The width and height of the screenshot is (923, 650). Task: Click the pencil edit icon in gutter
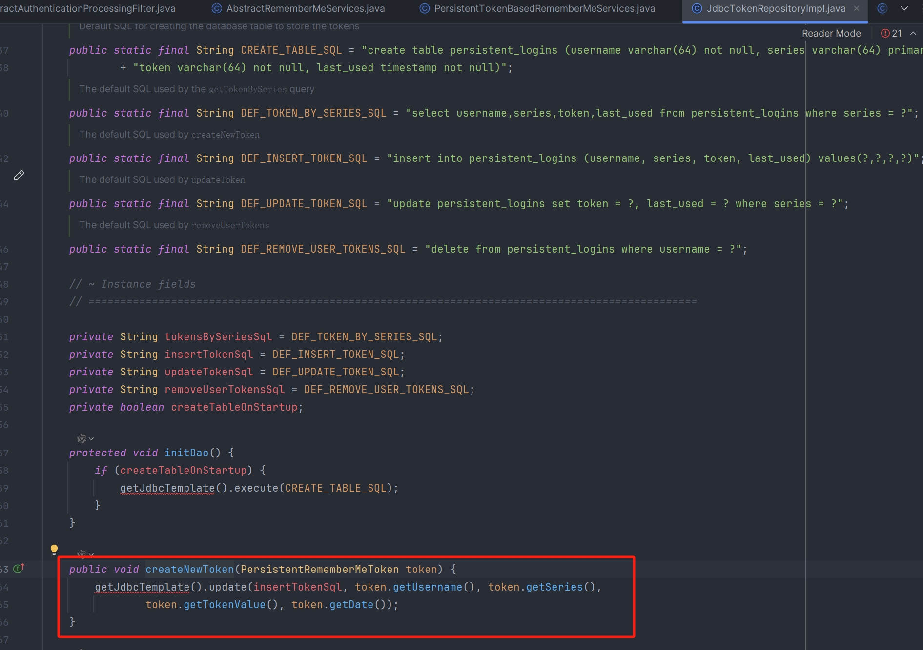[x=19, y=176]
